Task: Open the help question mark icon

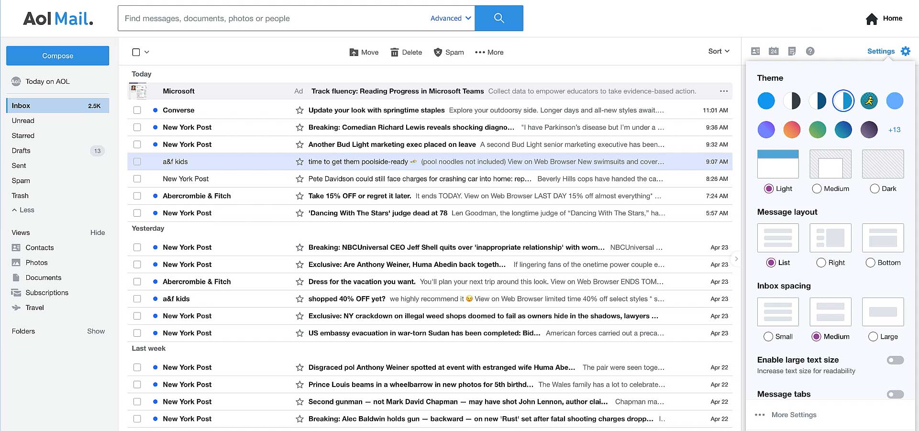Action: point(810,51)
